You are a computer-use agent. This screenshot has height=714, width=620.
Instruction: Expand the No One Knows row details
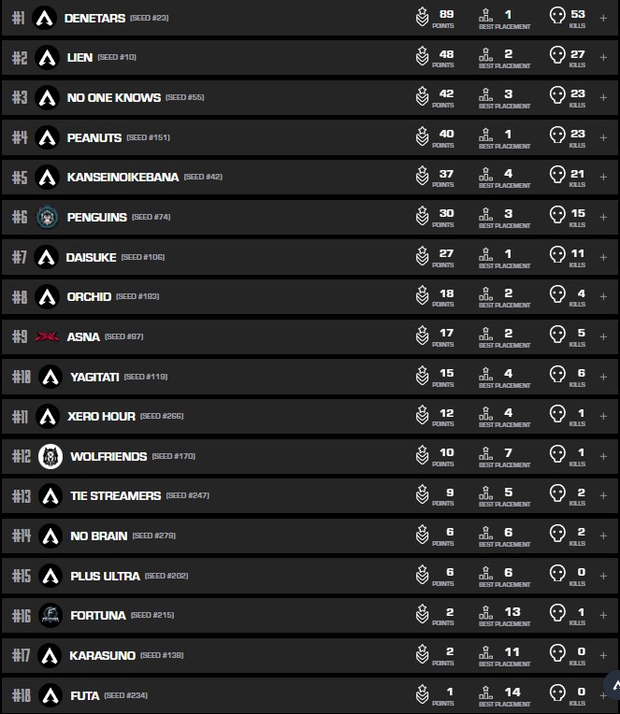point(603,97)
